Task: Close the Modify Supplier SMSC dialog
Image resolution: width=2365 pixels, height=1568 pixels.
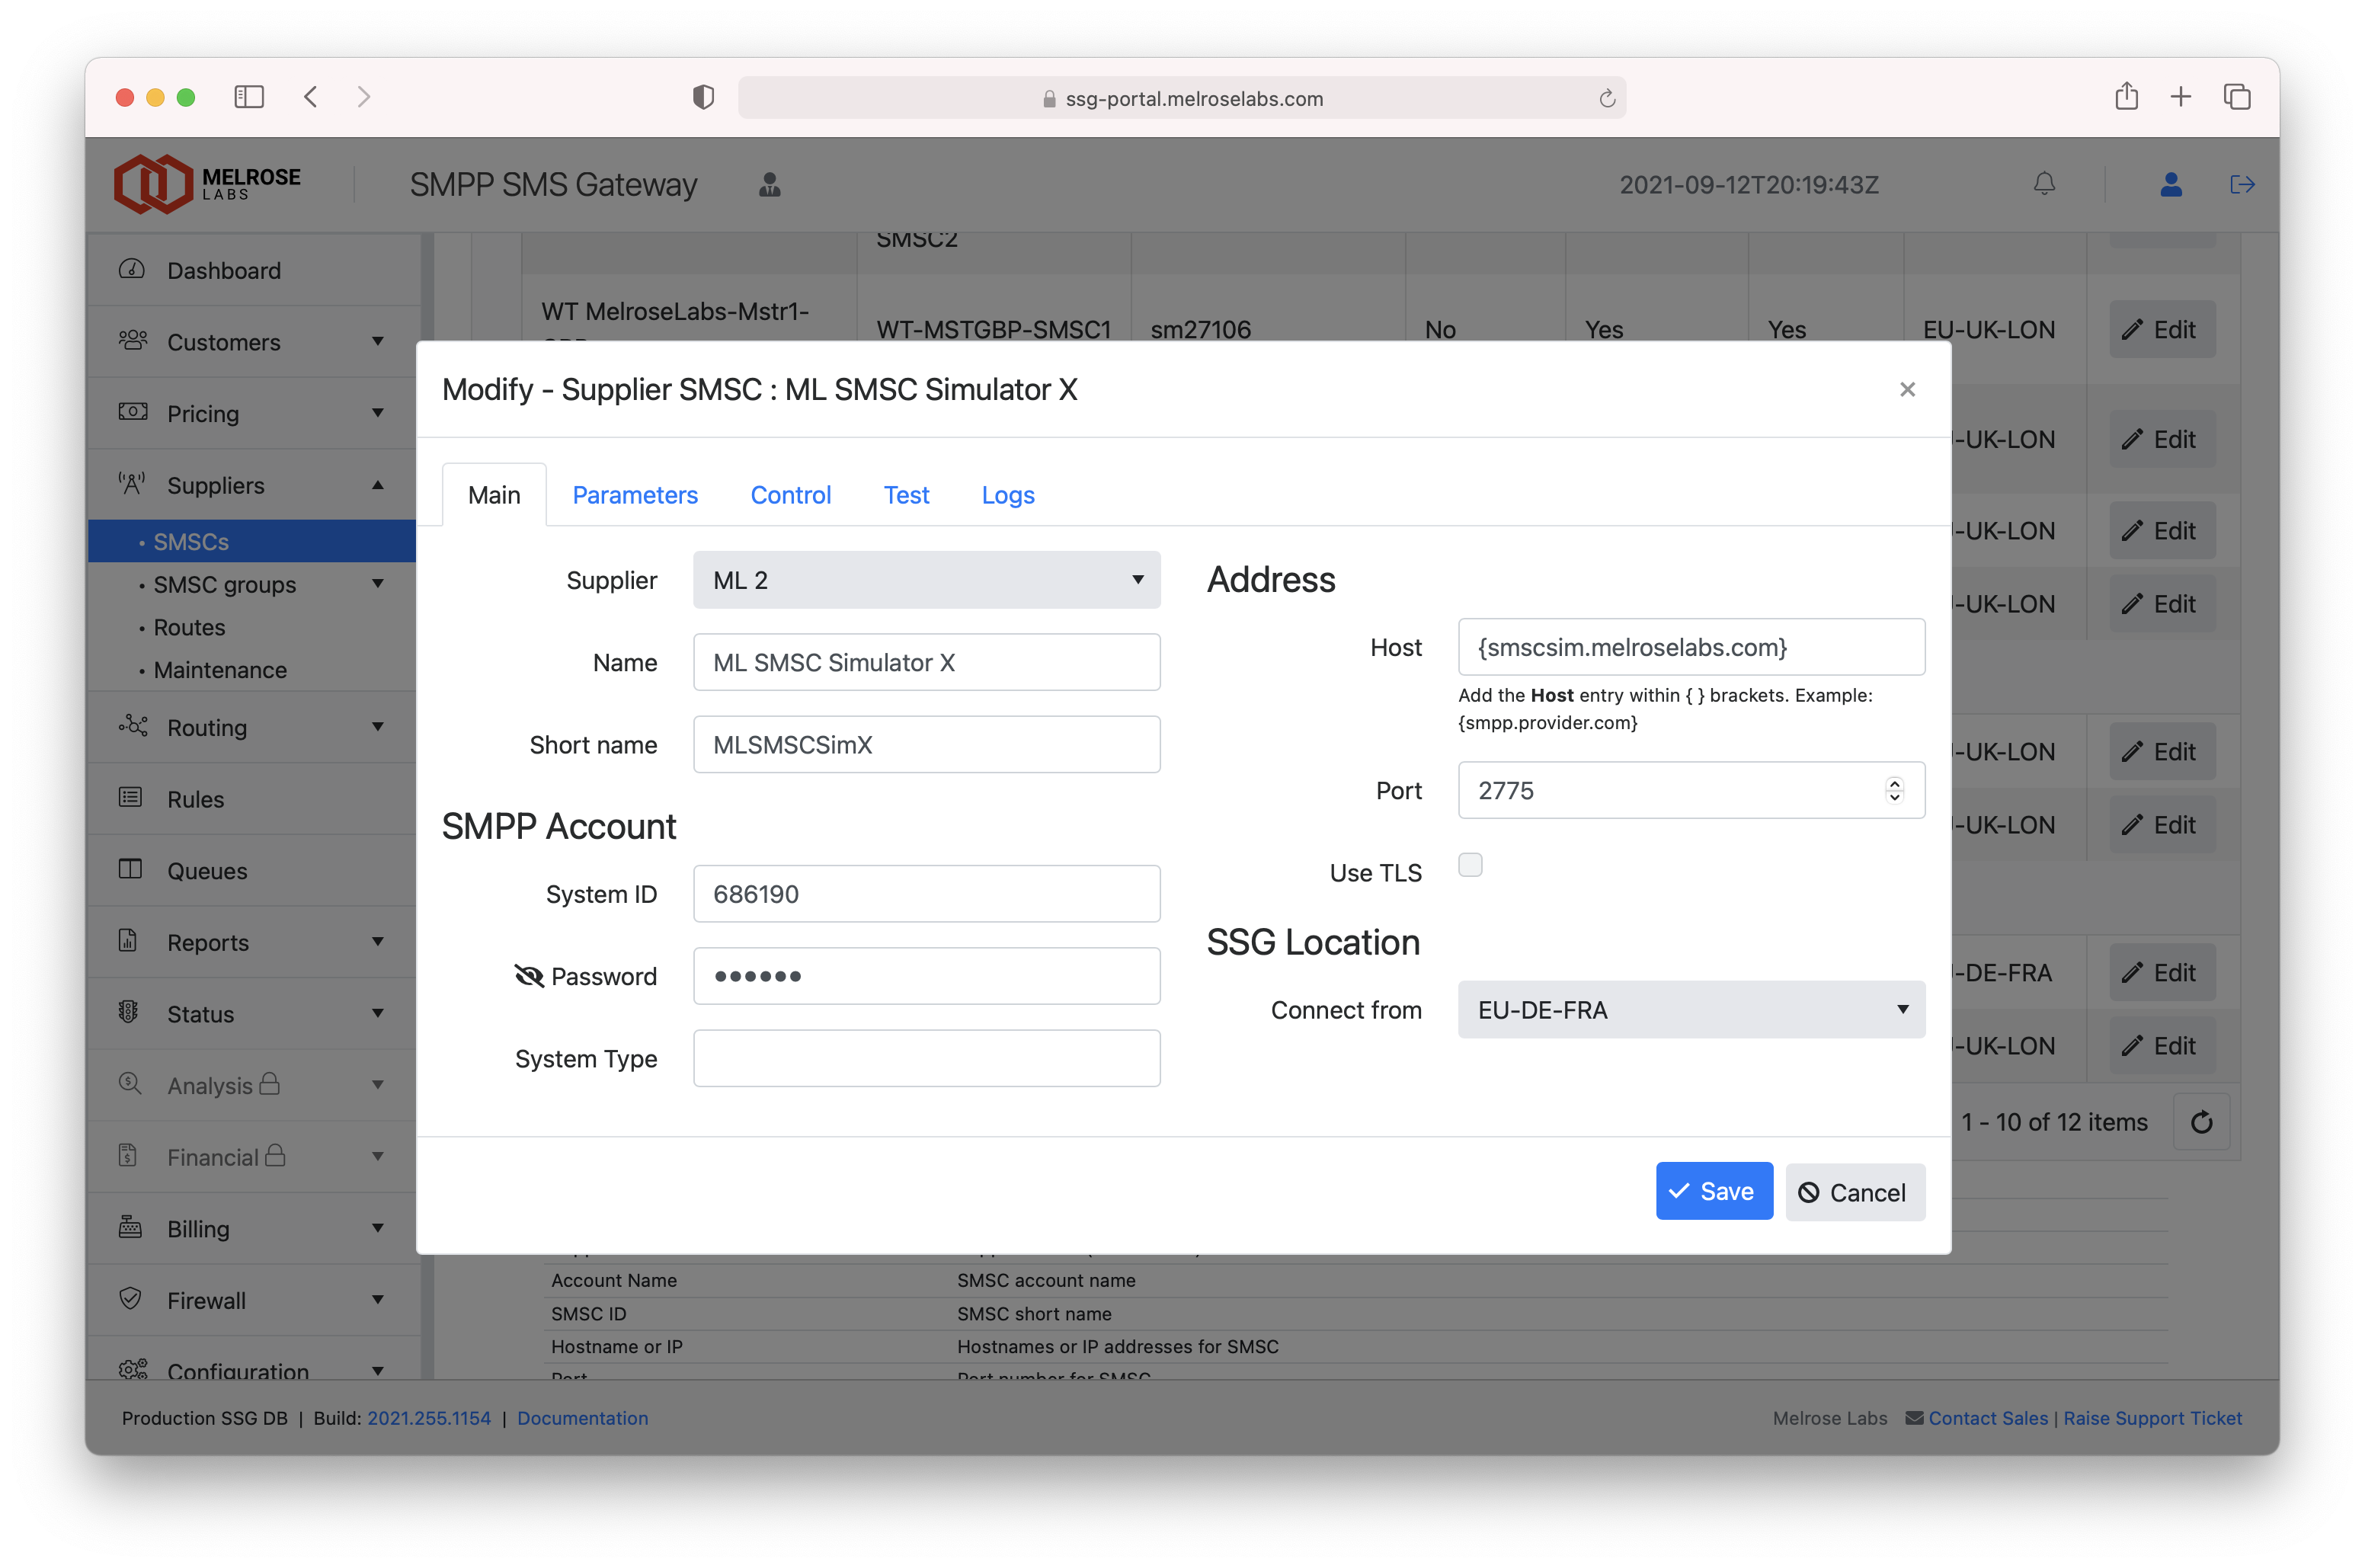Action: 1907,389
